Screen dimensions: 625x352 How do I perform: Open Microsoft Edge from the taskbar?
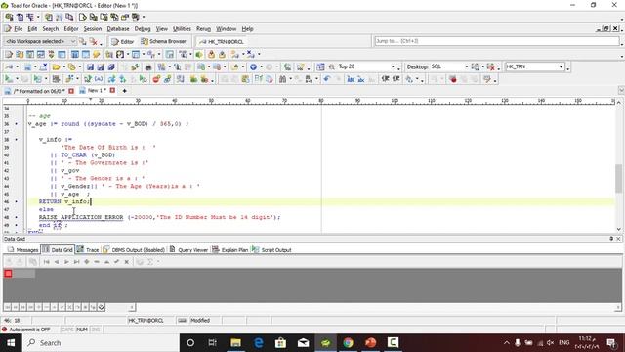click(258, 343)
